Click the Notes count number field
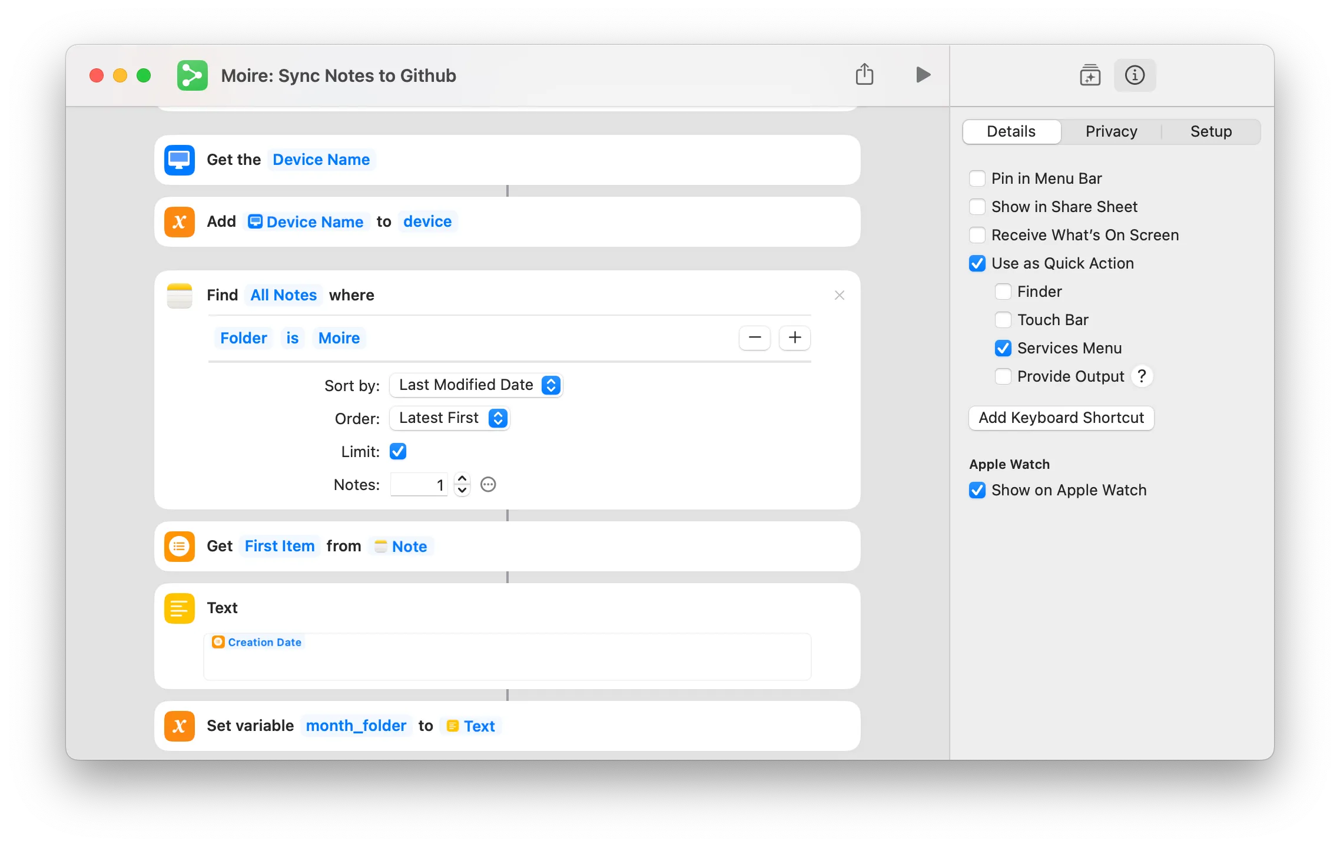This screenshot has height=847, width=1340. click(x=419, y=485)
